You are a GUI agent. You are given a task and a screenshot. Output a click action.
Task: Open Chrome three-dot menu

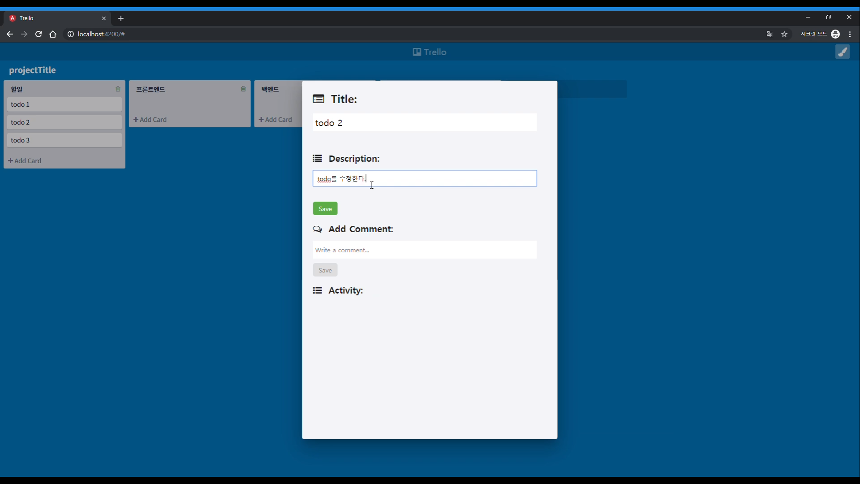coord(850,34)
